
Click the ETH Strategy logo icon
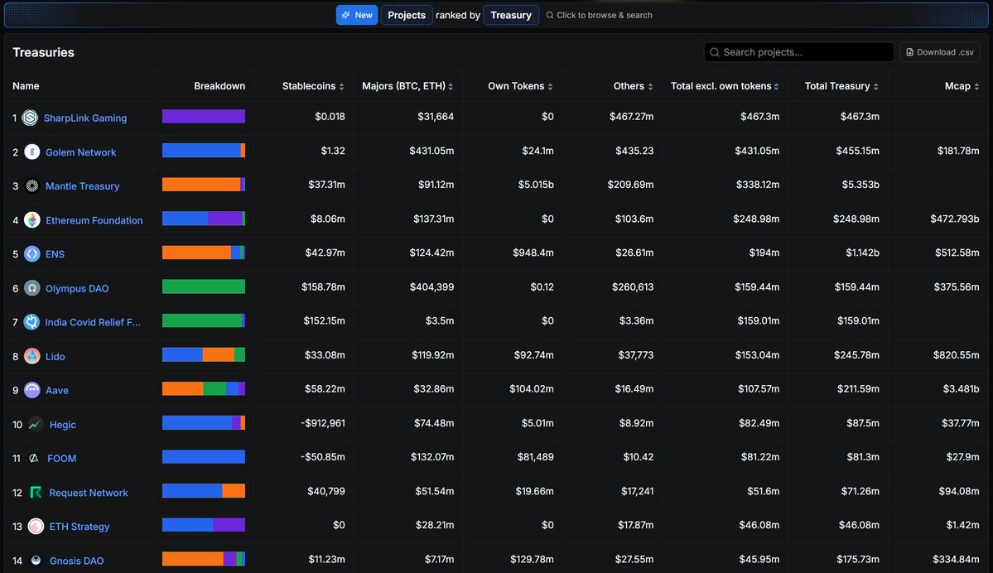pyautogui.click(x=36, y=526)
